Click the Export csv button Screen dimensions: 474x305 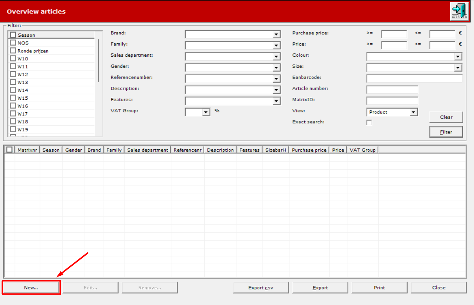pos(261,288)
